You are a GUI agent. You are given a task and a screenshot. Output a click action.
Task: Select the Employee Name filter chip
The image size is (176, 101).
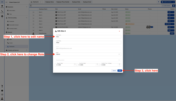pyautogui.click(x=49, y=2)
